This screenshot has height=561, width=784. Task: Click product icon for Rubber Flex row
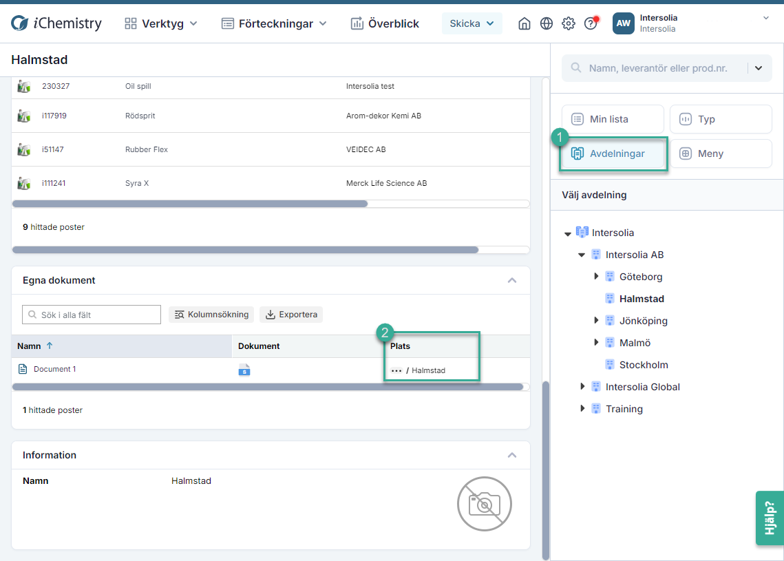click(x=23, y=149)
